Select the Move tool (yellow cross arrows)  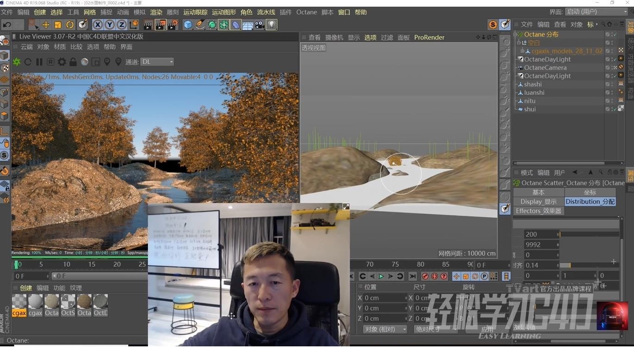point(45,25)
